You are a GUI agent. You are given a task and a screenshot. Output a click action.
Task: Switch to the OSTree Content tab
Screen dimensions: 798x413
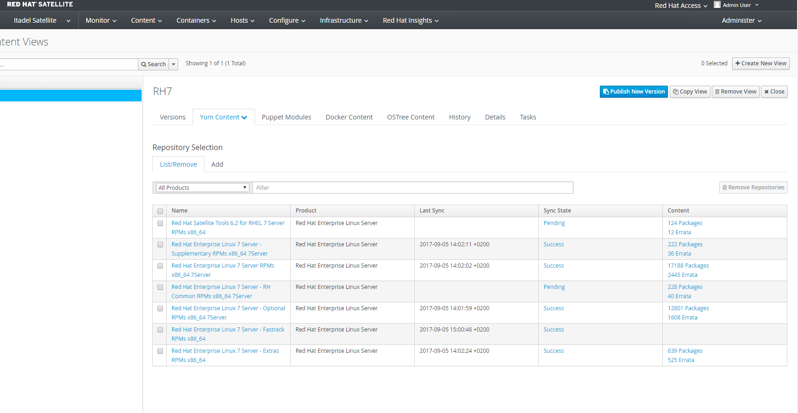click(411, 117)
